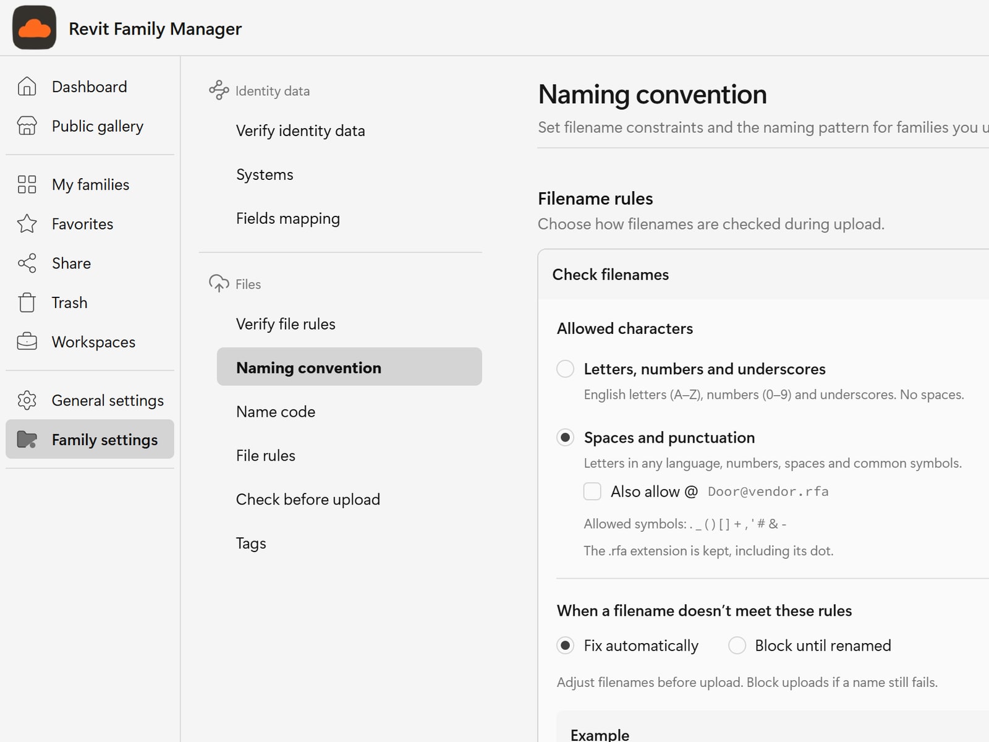Click the Allowed symbols line
The image size is (989, 742).
[685, 524]
